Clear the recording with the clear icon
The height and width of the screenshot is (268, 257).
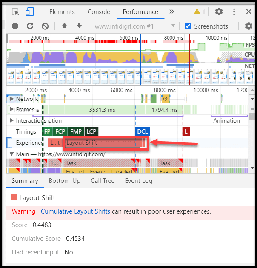[x=45, y=26]
